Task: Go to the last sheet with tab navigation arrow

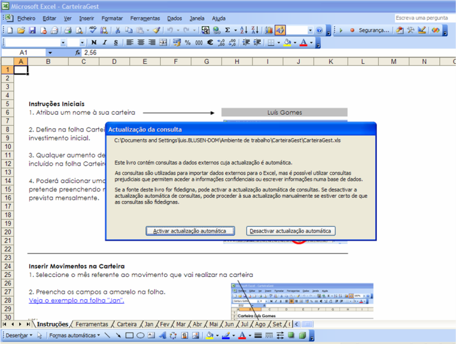Action: (x=28, y=324)
